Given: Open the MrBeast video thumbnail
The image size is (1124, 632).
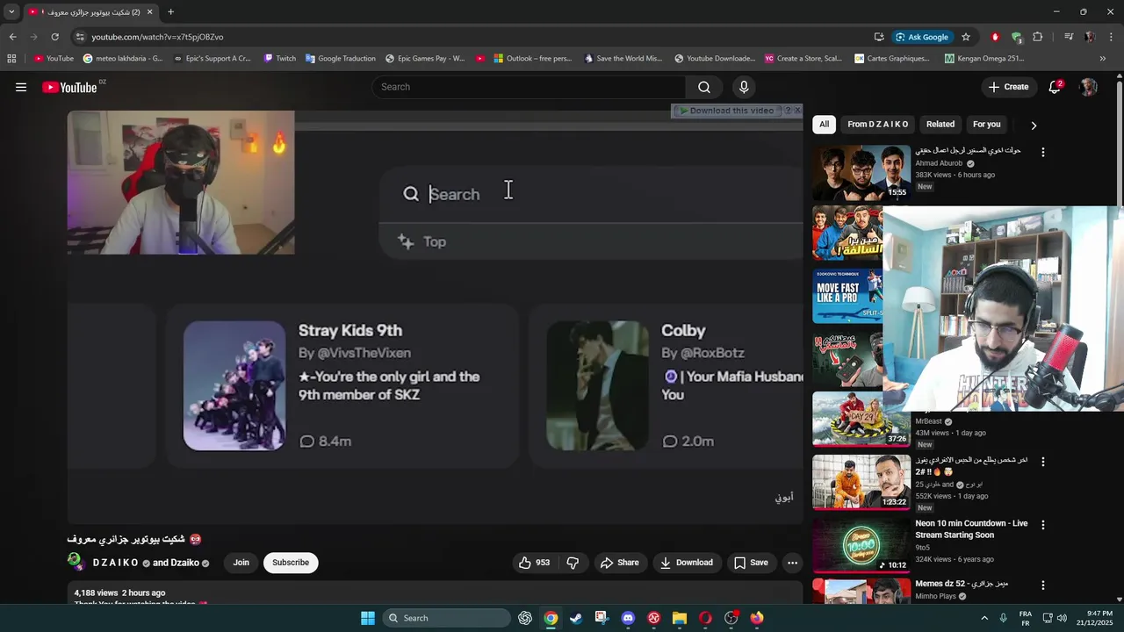Looking at the screenshot, I should tap(861, 420).
